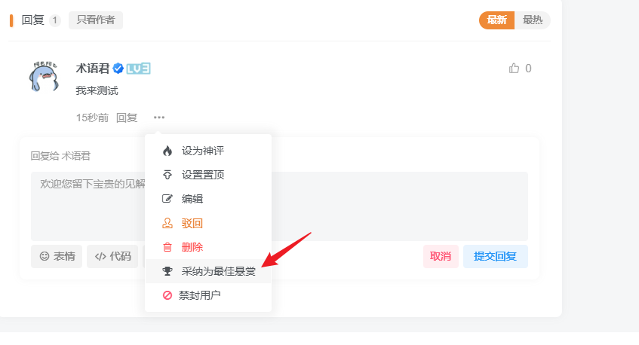
Task: Click the 取消 cancel button
Action: 441,256
